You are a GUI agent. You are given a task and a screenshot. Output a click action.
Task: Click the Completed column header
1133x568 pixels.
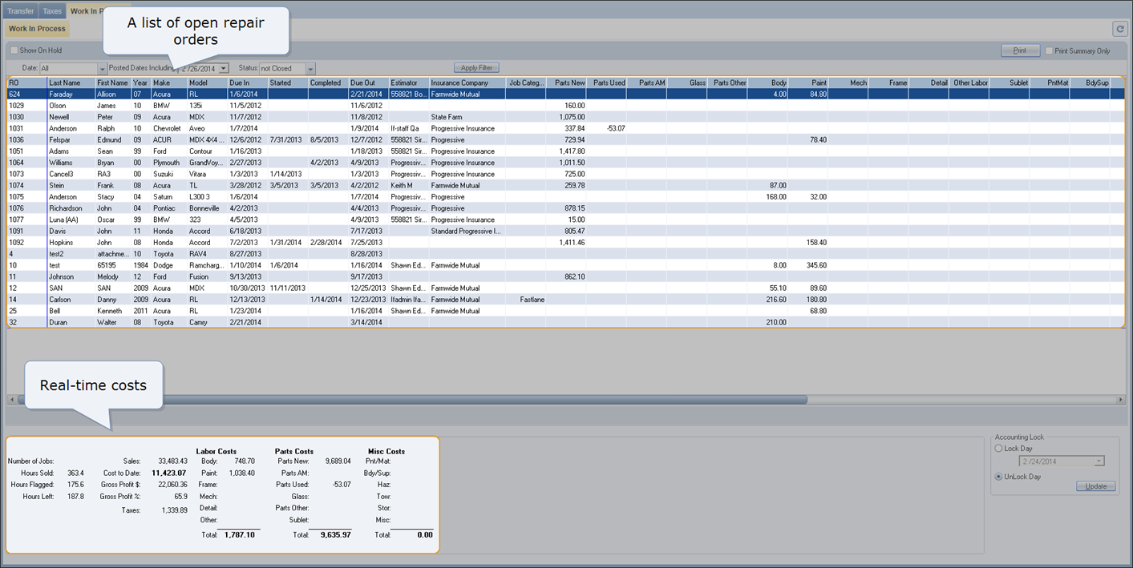point(328,83)
